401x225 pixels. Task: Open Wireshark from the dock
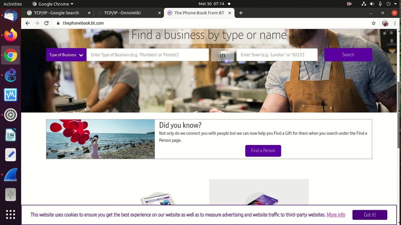pyautogui.click(x=10, y=175)
